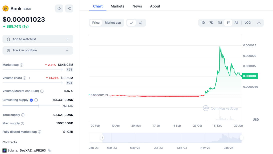Click the 100T BONK max supply value
Image resolution: width=273 pixels, height=154 pixels.
tap(65, 123)
